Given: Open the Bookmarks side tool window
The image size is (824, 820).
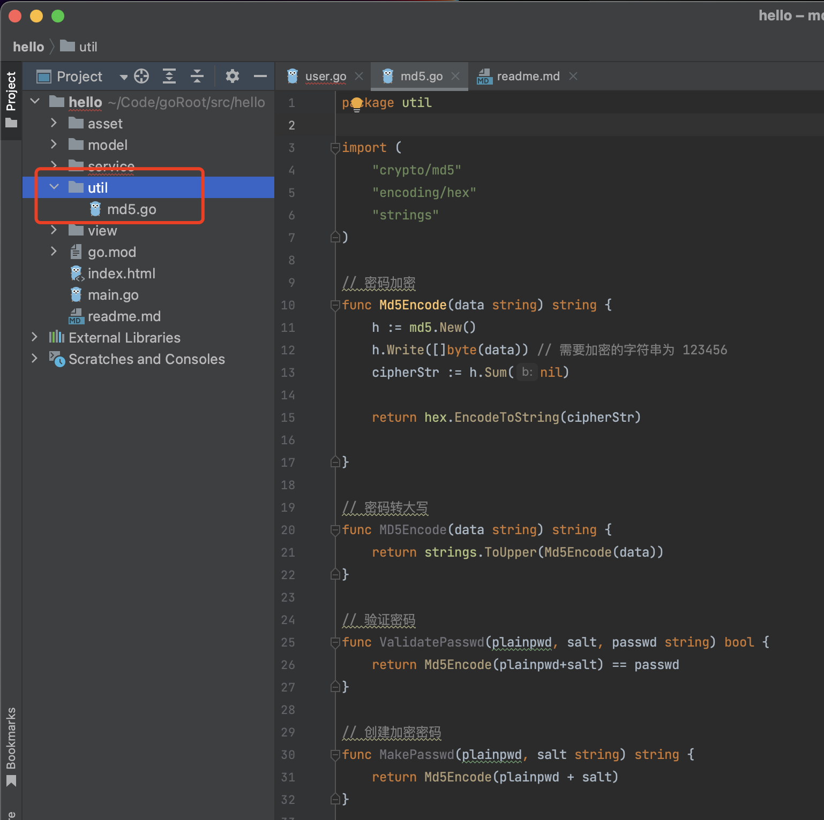Looking at the screenshot, I should [x=11, y=746].
